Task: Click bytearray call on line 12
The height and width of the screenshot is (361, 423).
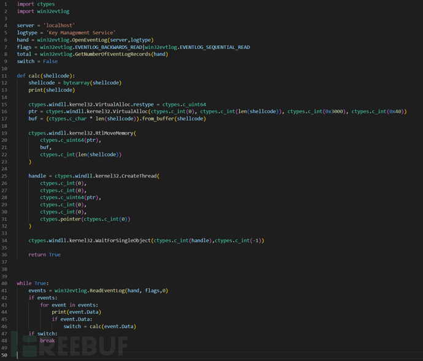Action: (x=77, y=83)
